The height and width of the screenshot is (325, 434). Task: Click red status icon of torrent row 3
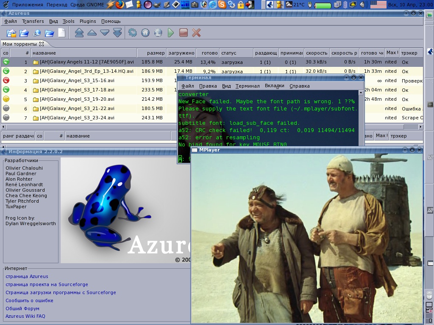click(6, 80)
